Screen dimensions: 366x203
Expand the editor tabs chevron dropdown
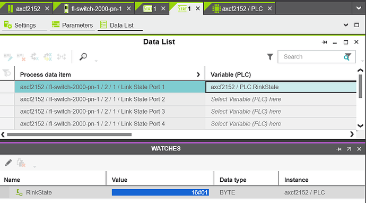346,25
